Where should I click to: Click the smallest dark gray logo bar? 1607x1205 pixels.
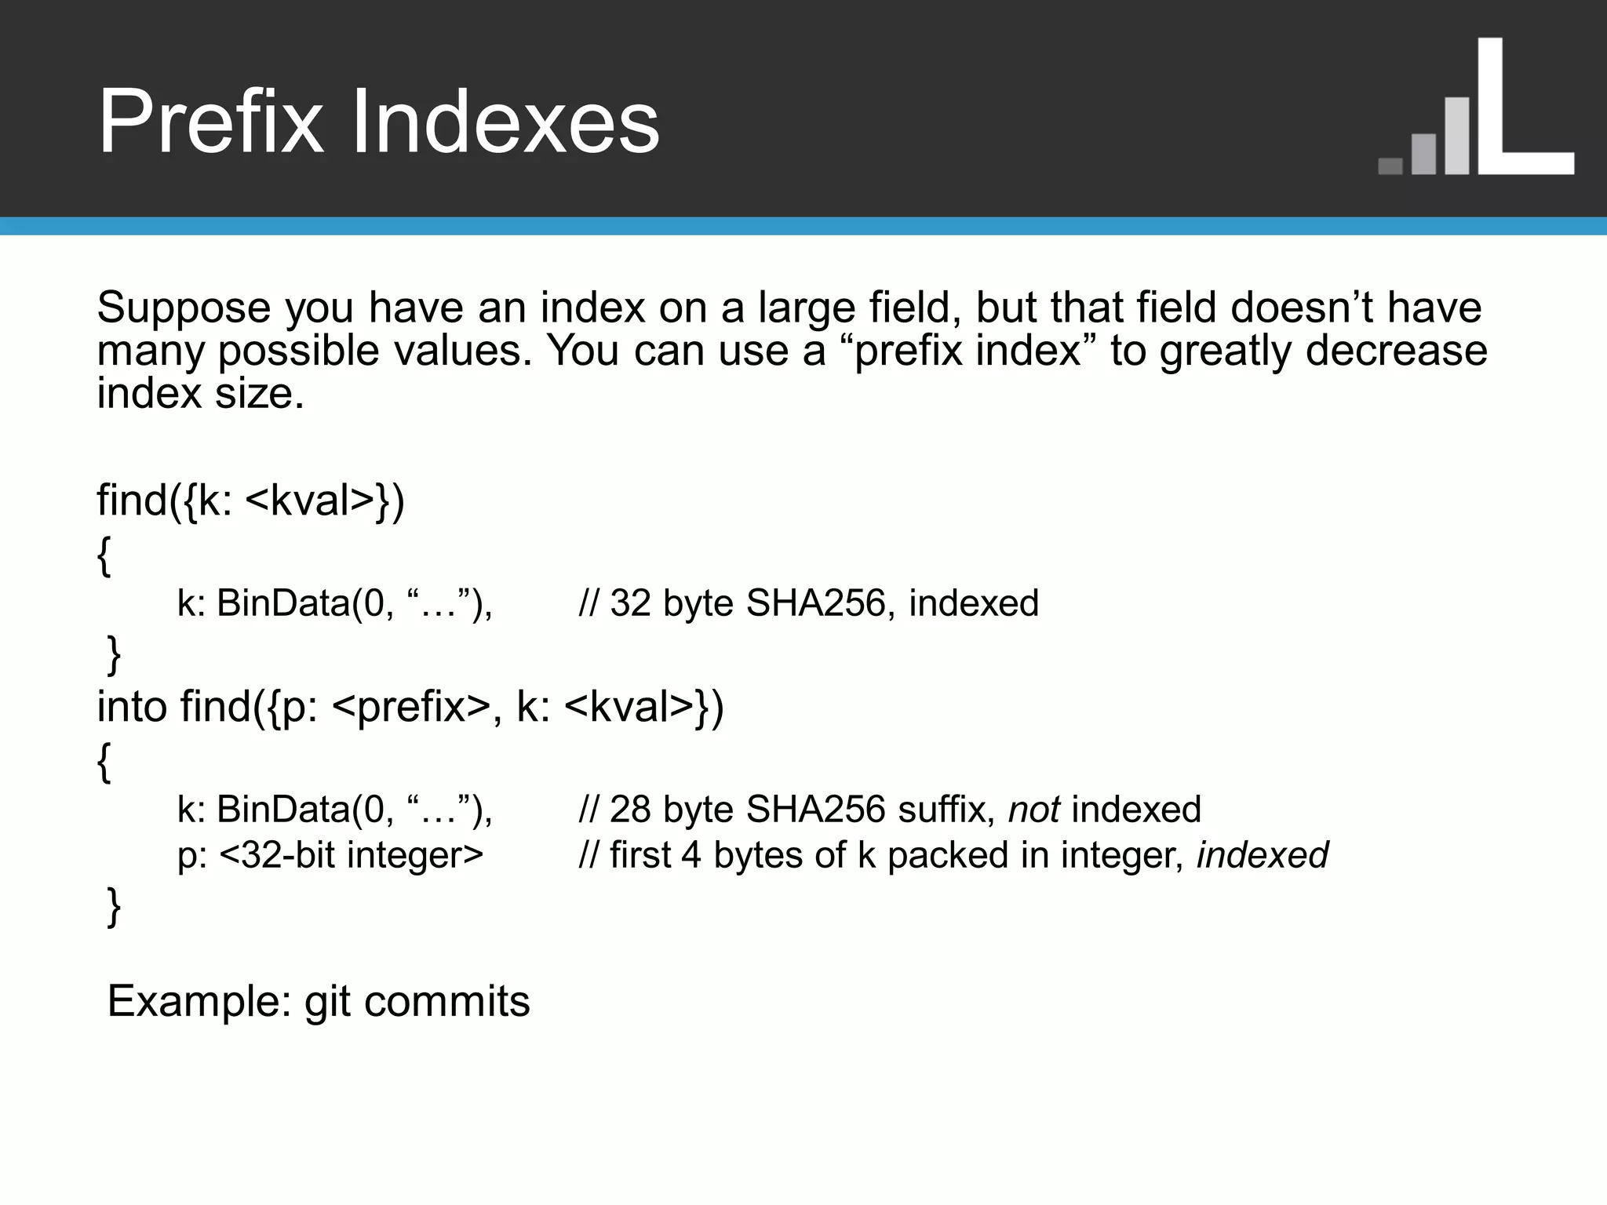1390,166
